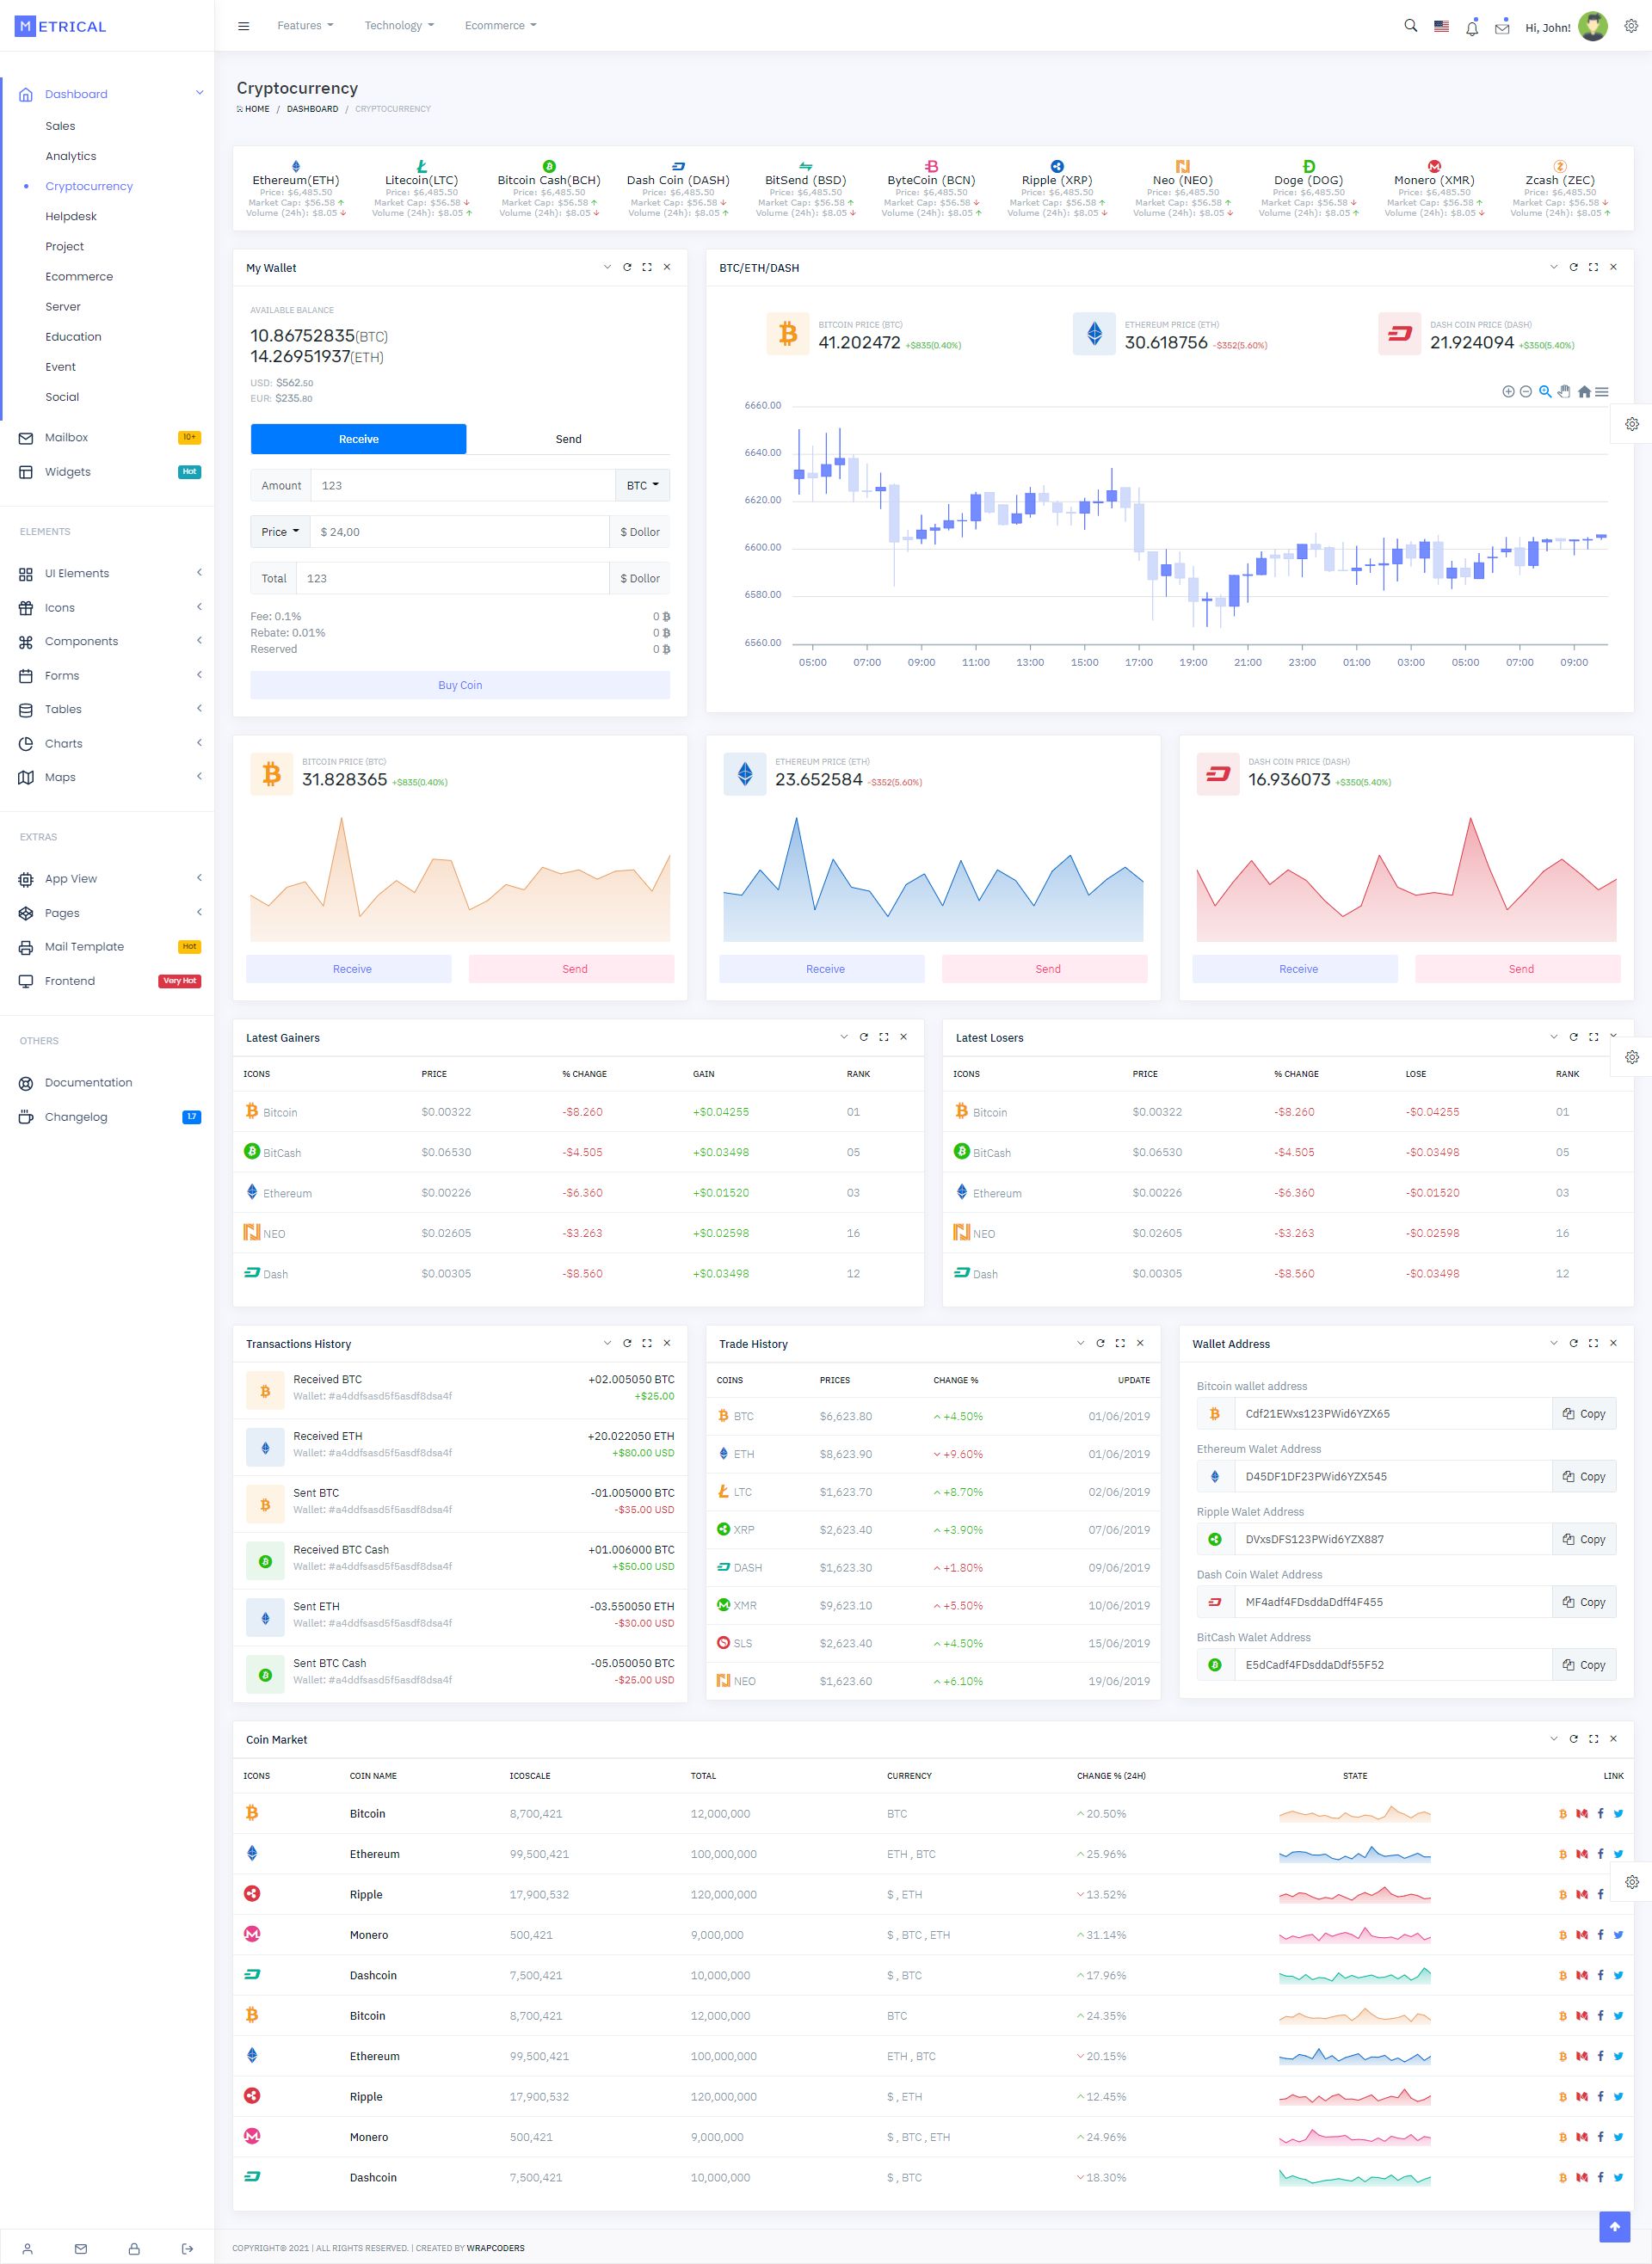Image resolution: width=1652 pixels, height=2264 pixels.
Task: Select the Receive tab in My Wallet
Action: click(358, 439)
